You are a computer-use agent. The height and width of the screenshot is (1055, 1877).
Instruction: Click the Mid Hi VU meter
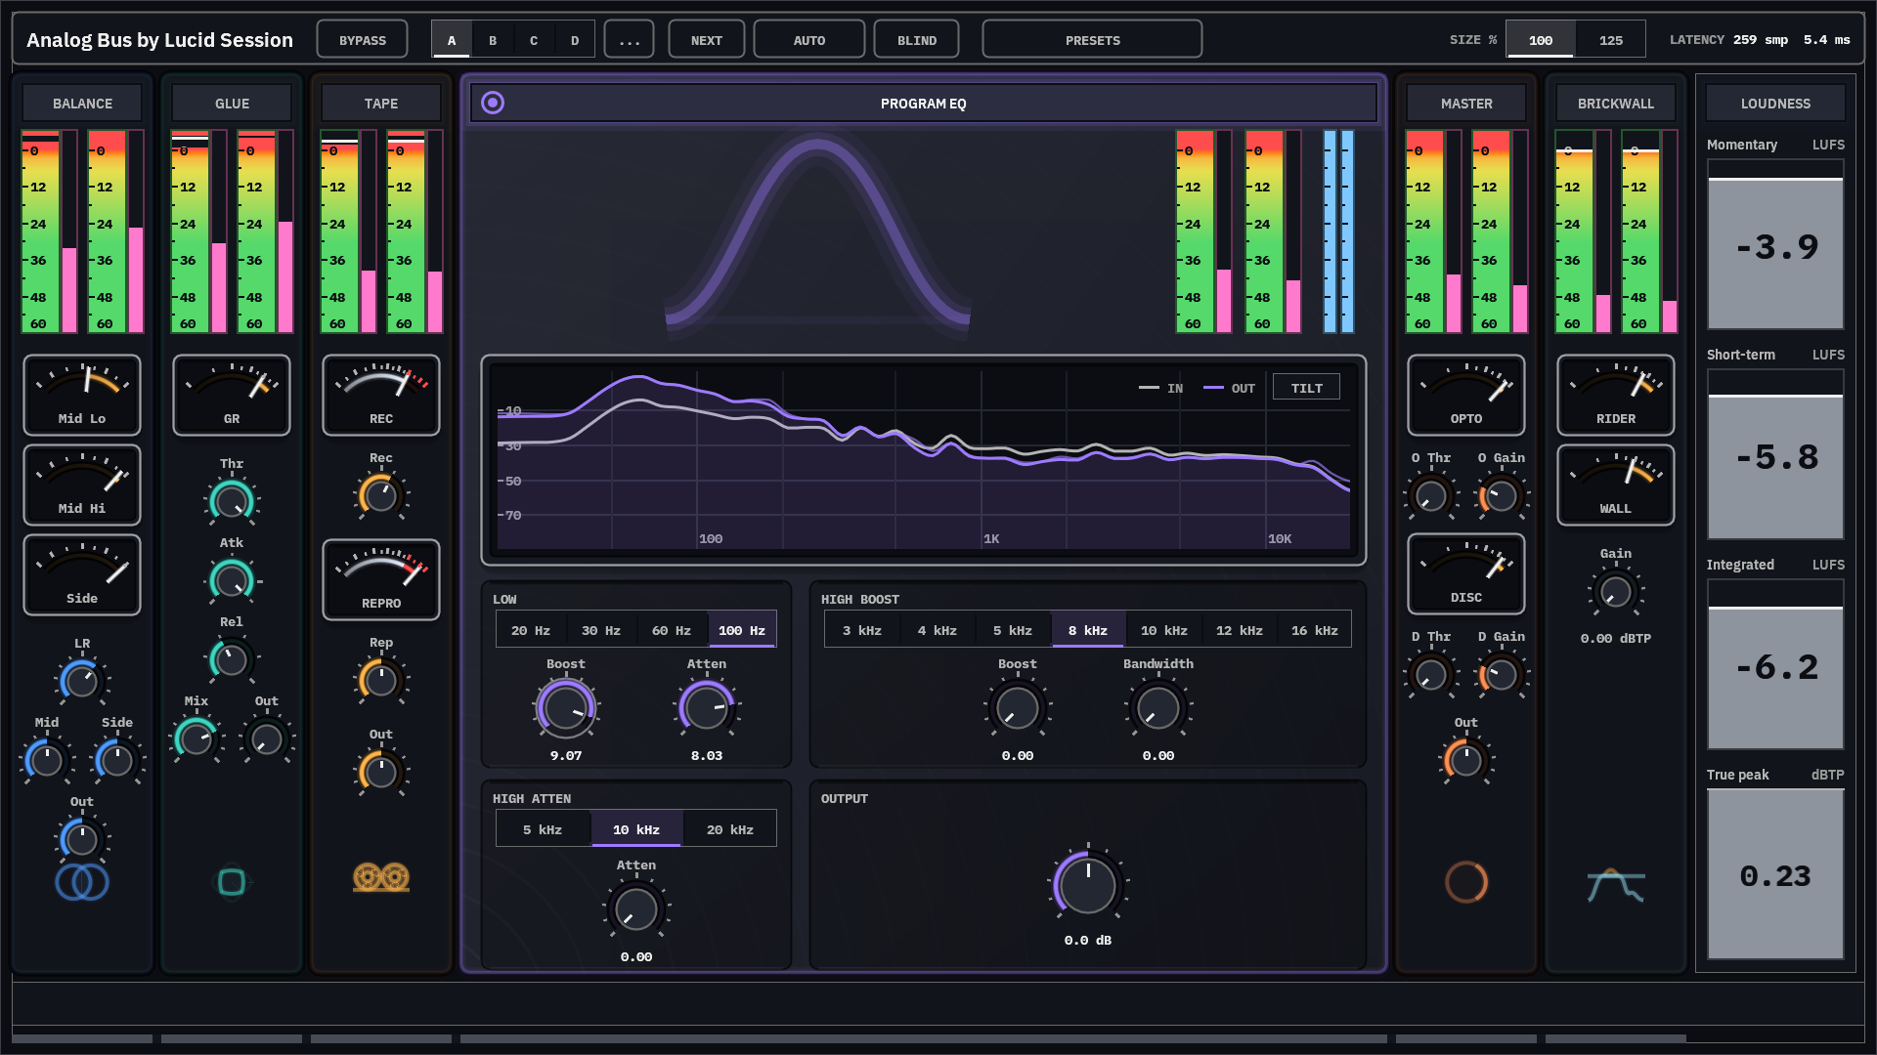(x=82, y=485)
